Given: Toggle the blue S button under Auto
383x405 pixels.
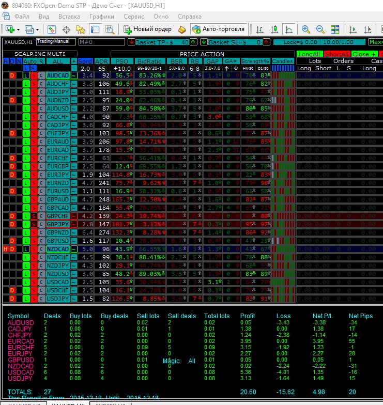Looking at the screenshot, I should click(33, 68).
